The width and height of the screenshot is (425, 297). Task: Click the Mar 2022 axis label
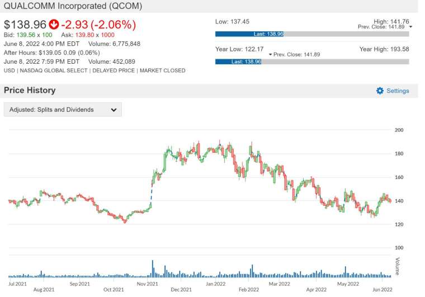click(x=280, y=284)
